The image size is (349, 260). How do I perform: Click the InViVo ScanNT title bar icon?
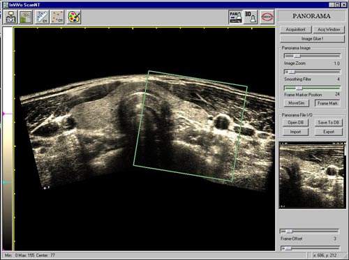coord(5,5)
